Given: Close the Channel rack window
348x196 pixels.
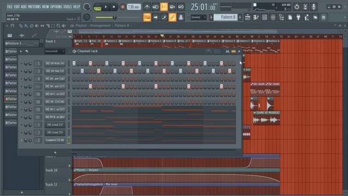Looking at the screenshot, I should point(239,51).
